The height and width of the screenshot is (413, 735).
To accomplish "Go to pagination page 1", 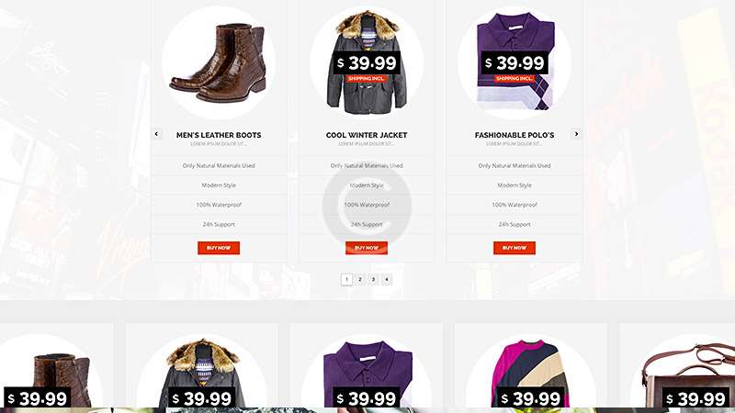I will point(346,280).
